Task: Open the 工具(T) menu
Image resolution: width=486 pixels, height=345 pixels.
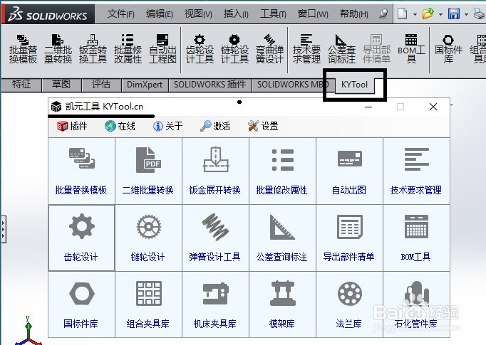Action: point(273,14)
